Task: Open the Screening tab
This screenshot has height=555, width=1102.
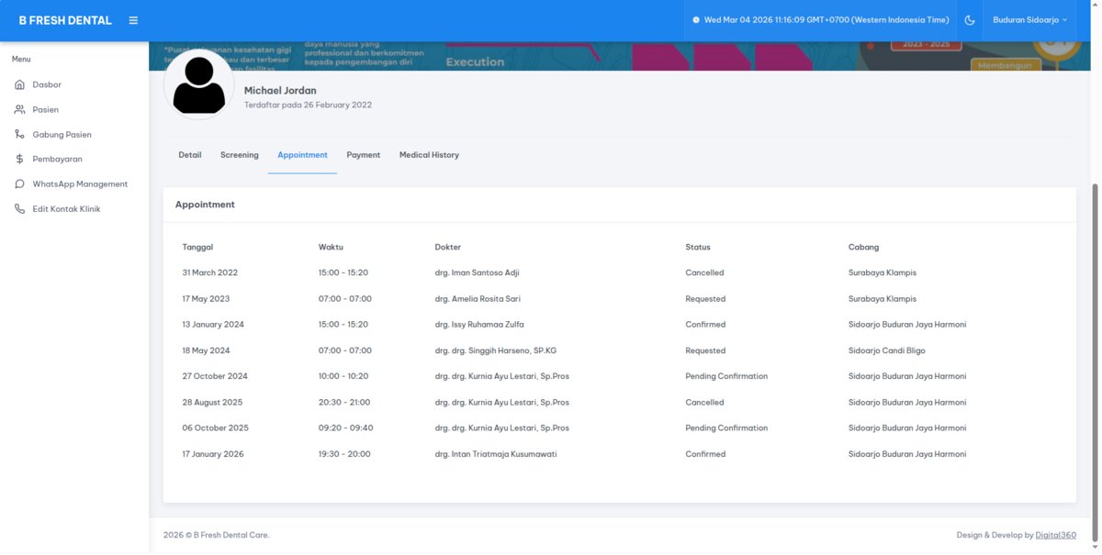Action: [240, 155]
